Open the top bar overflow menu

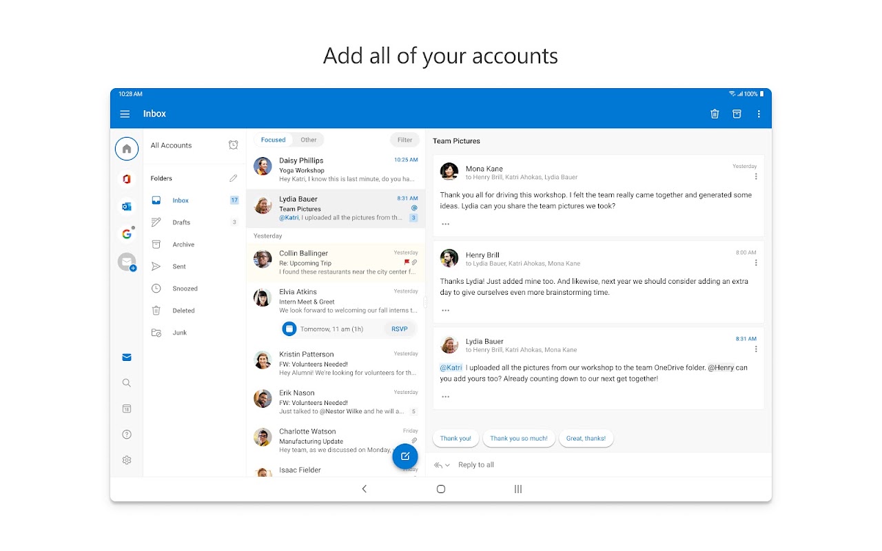759,114
